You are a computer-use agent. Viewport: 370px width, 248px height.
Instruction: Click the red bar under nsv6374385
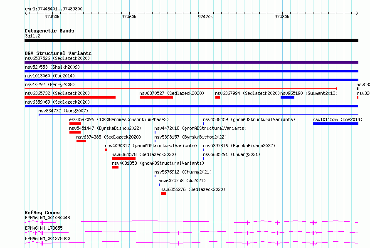click(x=81, y=141)
